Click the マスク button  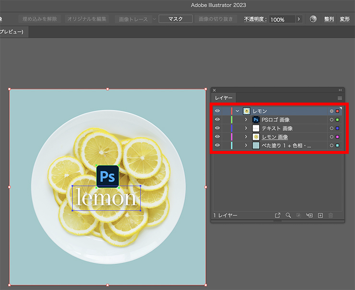pyautogui.click(x=176, y=19)
